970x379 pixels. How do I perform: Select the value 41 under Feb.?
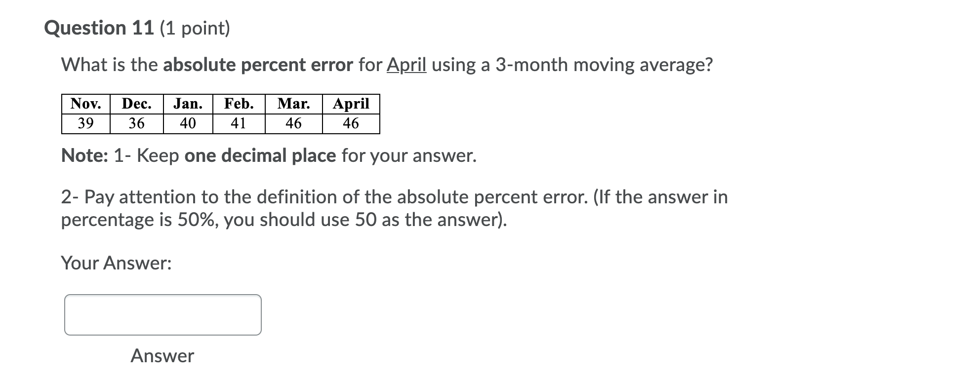point(239,122)
